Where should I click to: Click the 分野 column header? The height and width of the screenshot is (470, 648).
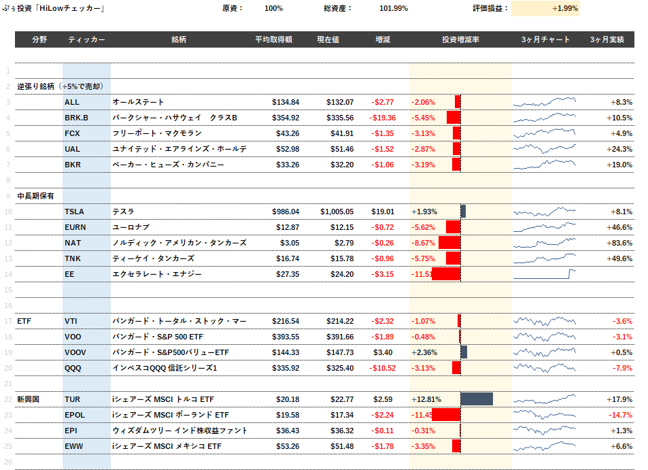tap(39, 39)
